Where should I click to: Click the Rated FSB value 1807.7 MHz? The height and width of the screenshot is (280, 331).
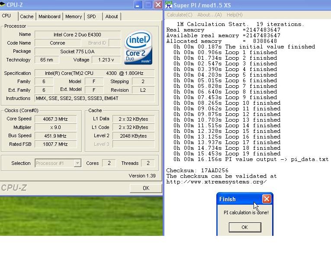click(x=55, y=144)
